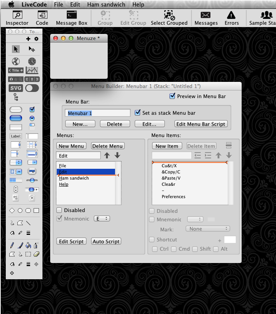Click the Errors toolbar icon
Image resolution: width=276 pixels, height=314 pixels.
point(231,18)
